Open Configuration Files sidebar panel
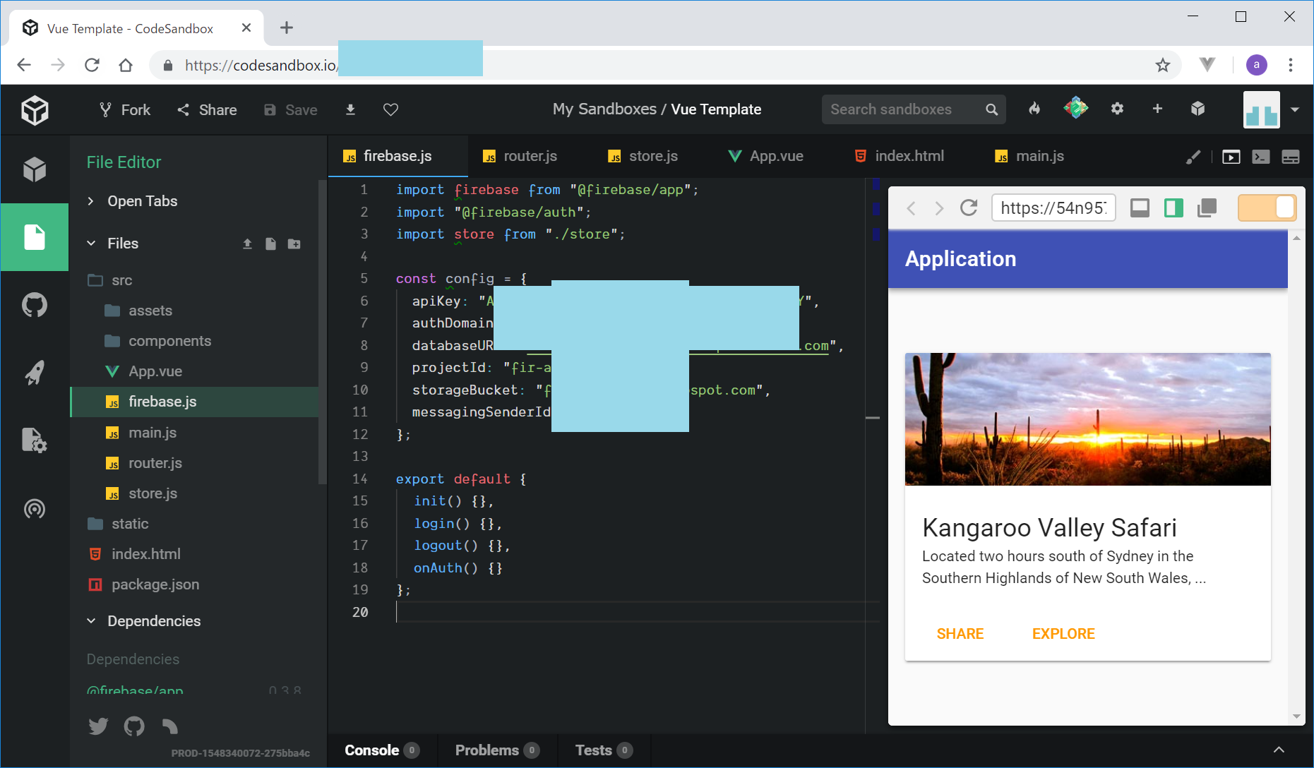This screenshot has height=768, width=1314. tap(34, 440)
